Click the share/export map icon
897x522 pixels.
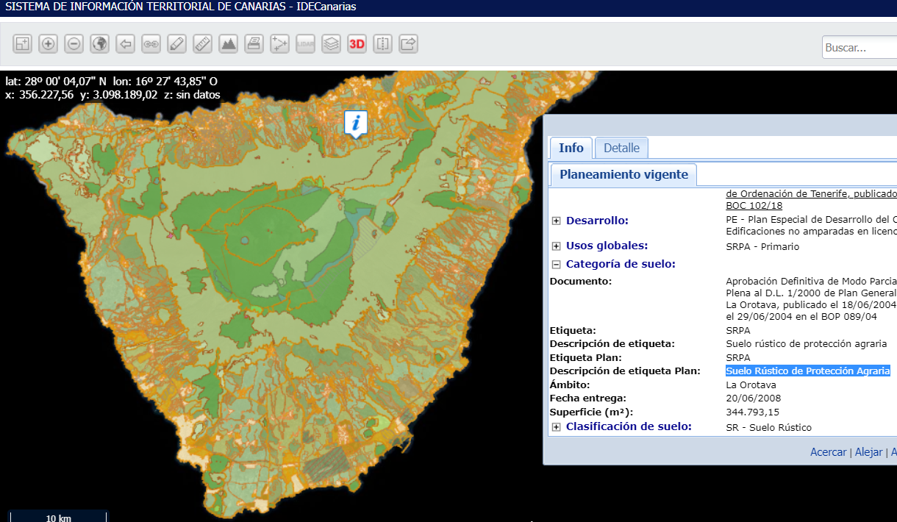point(408,44)
